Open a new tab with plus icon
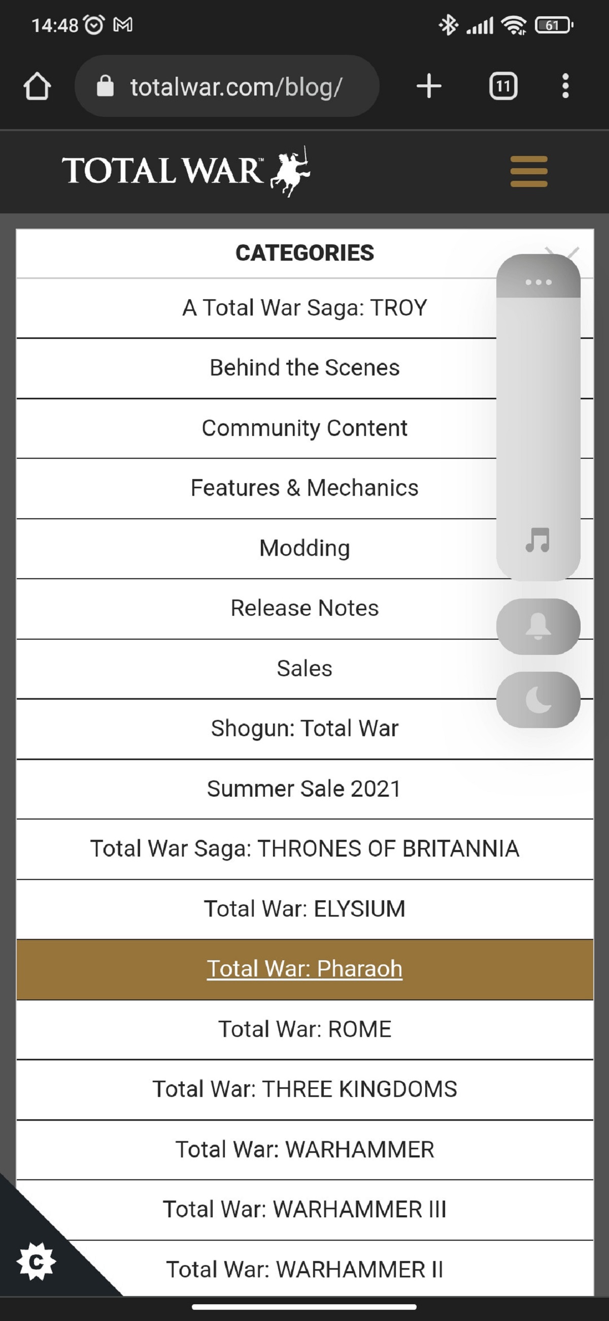 429,86
